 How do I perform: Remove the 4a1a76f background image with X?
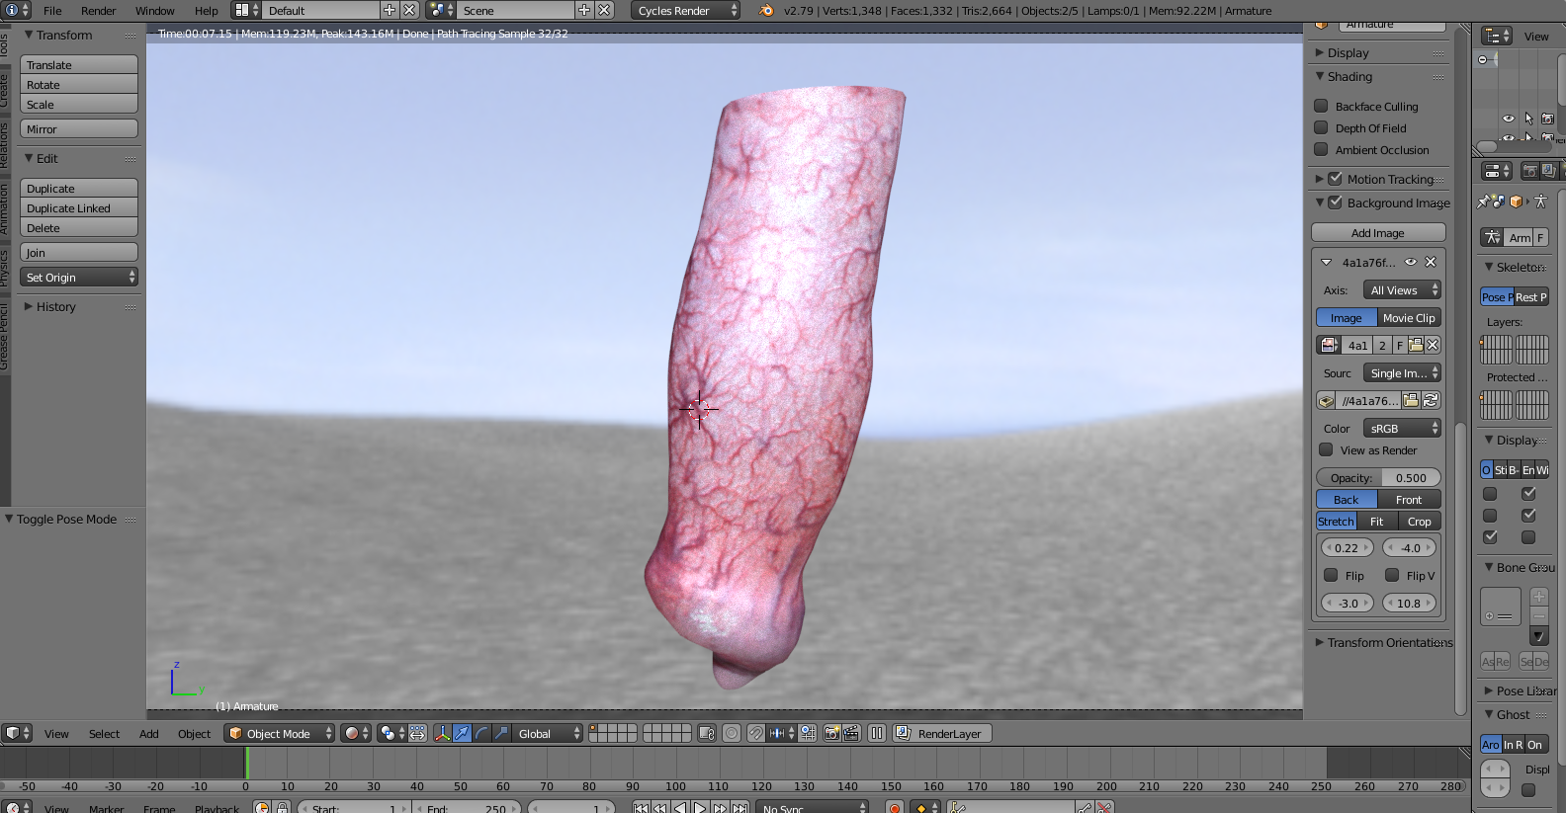1431,262
